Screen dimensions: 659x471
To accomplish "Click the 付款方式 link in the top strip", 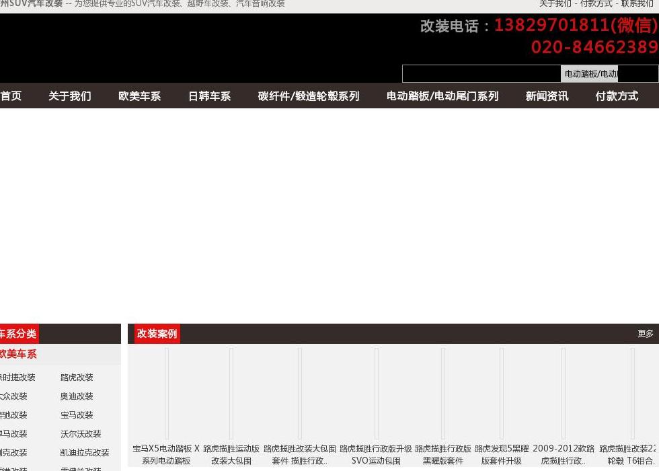I will coord(596,4).
